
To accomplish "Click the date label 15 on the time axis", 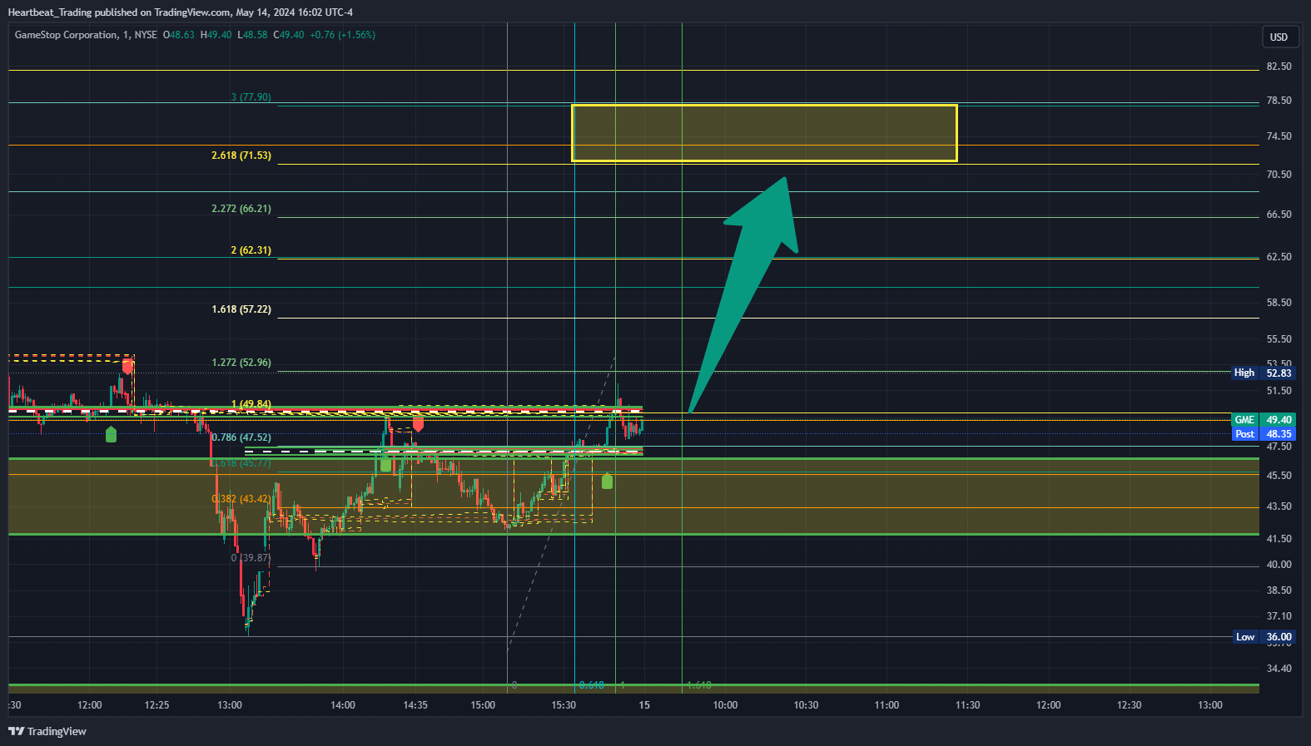I will pyautogui.click(x=644, y=705).
